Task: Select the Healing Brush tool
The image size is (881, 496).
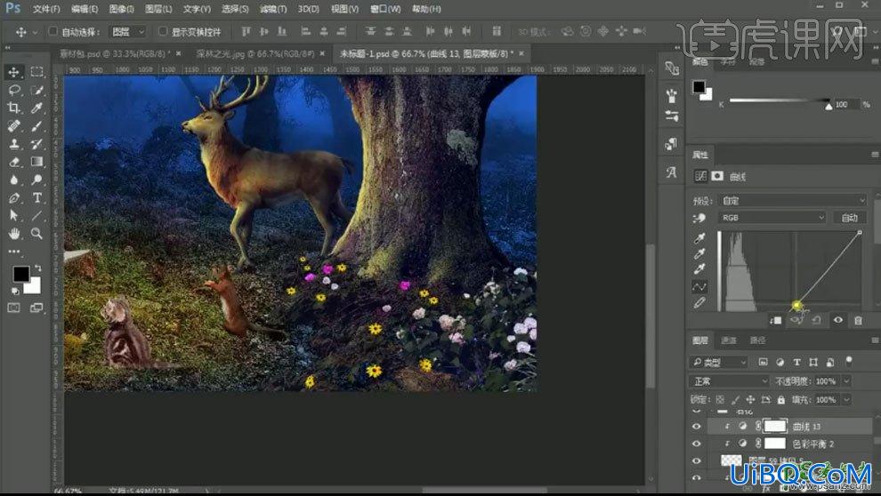Action: tap(13, 125)
